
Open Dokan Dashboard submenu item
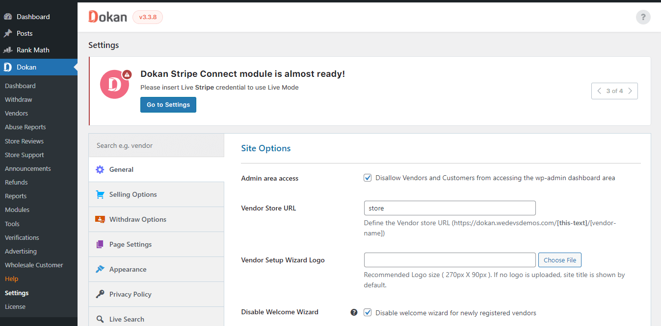[20, 86]
